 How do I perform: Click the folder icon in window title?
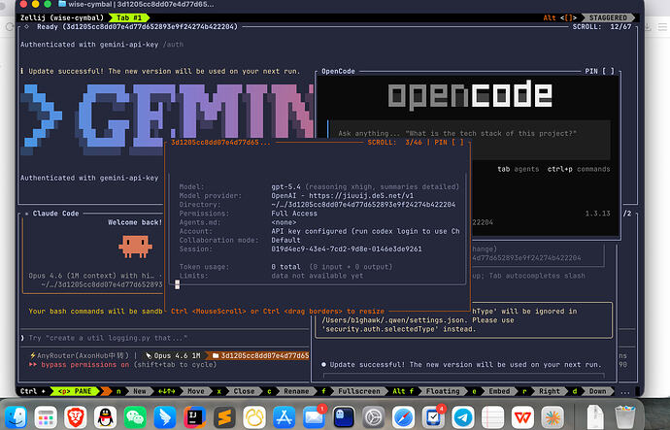pyautogui.click(x=62, y=4)
